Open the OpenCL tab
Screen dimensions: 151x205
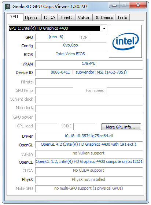(x=66, y=18)
